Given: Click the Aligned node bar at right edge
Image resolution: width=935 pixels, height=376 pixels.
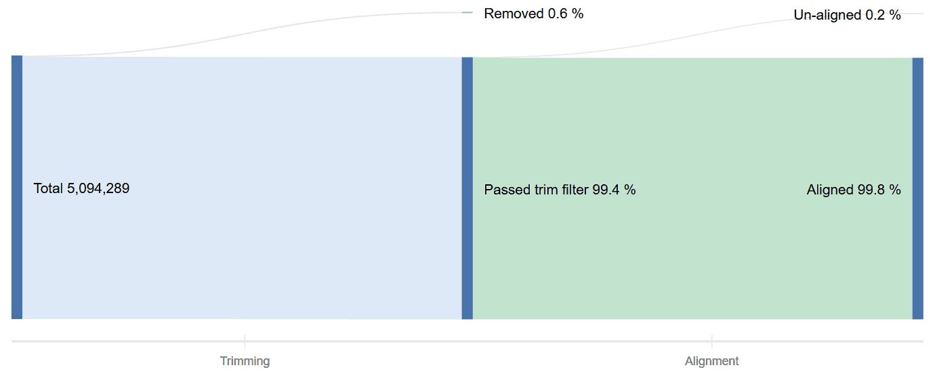Looking at the screenshot, I should pyautogui.click(x=917, y=188).
